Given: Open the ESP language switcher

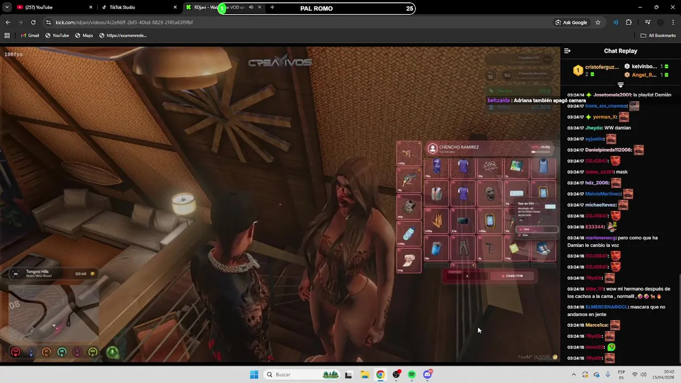Looking at the screenshot, I should 621,374.
